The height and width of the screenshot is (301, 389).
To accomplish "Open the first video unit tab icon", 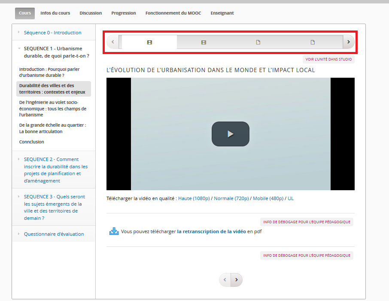I will pos(149,43).
